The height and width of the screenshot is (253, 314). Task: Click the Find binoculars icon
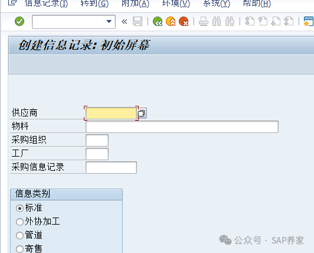[x=217, y=21]
